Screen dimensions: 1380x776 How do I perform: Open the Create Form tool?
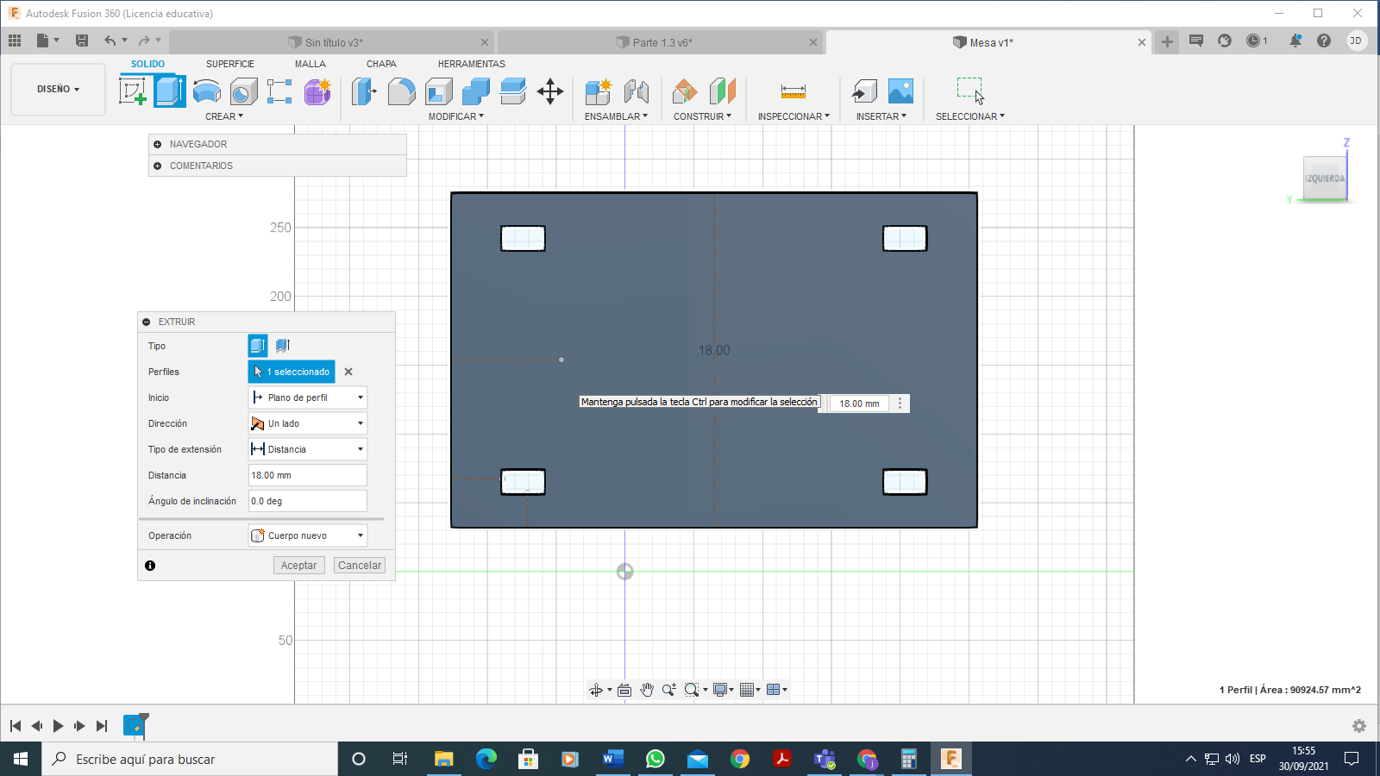pos(317,91)
